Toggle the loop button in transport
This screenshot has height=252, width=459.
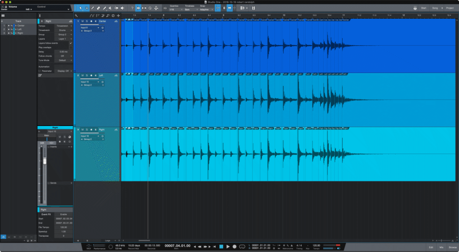pyautogui.click(x=242, y=247)
